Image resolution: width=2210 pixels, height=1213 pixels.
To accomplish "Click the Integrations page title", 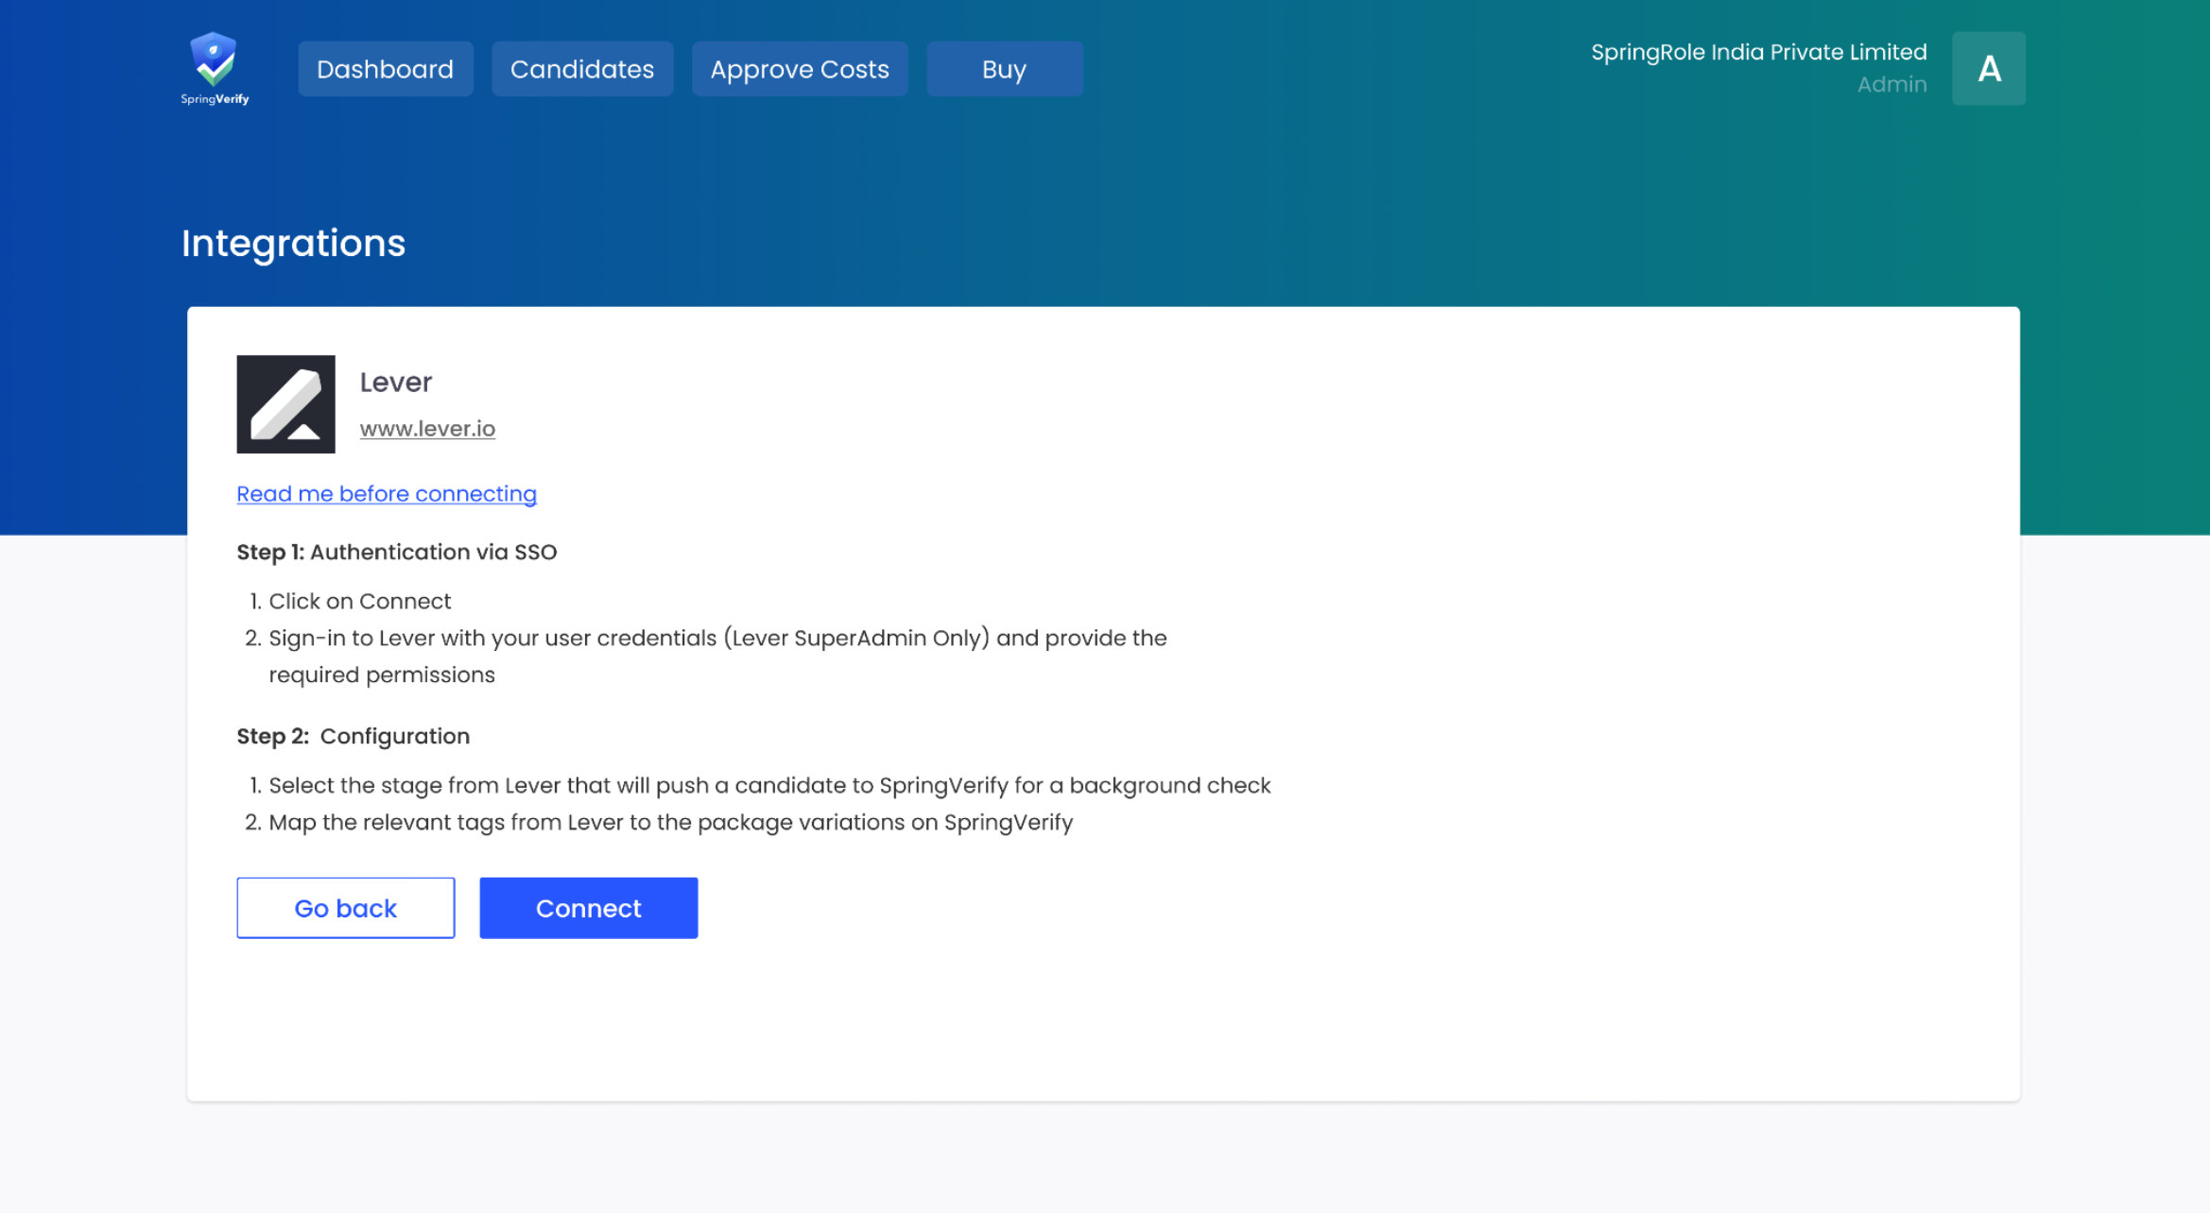I will pos(293,244).
